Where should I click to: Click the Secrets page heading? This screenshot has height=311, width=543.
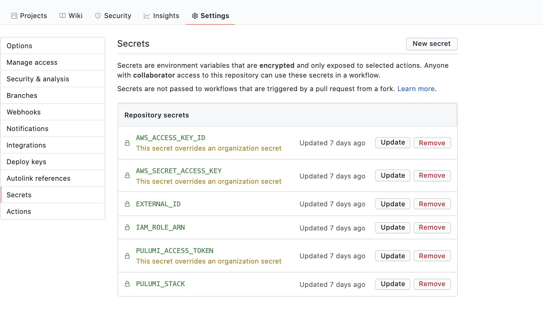[x=133, y=44]
